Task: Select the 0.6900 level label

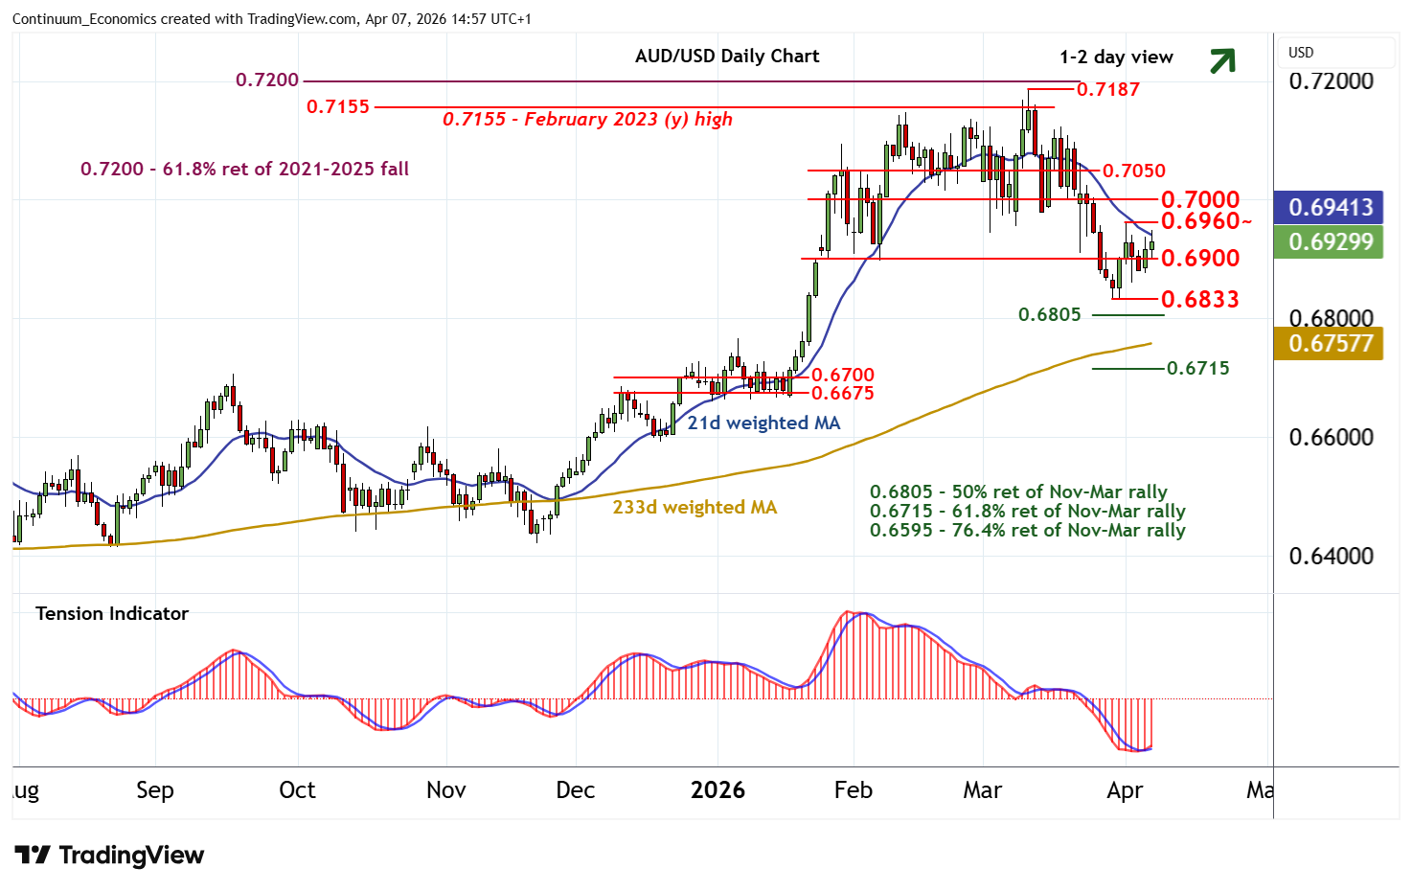Action: pos(1200,258)
